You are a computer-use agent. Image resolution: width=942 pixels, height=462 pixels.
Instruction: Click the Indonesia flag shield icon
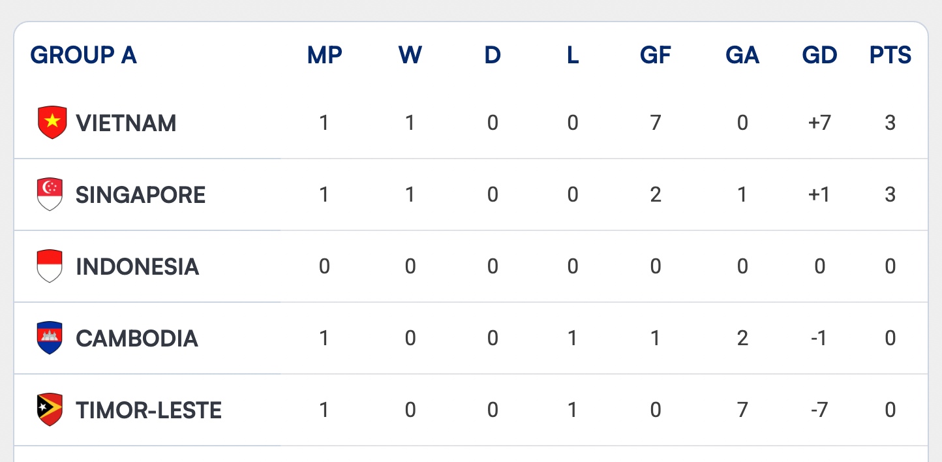tap(50, 266)
